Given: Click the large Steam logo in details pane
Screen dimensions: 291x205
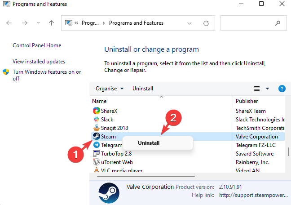Looking at the screenshot, I should [x=109, y=193].
